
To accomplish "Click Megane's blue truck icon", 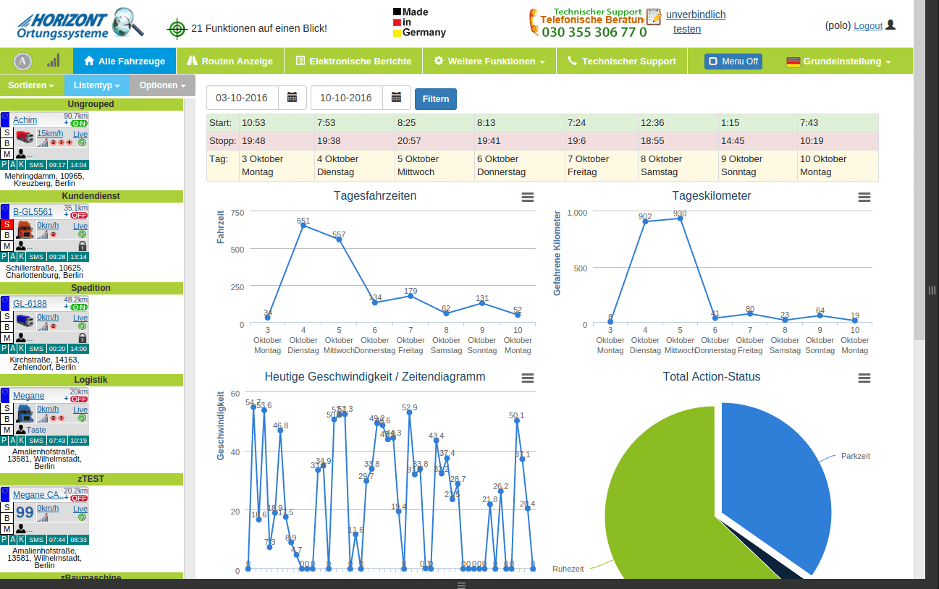I will (25, 413).
